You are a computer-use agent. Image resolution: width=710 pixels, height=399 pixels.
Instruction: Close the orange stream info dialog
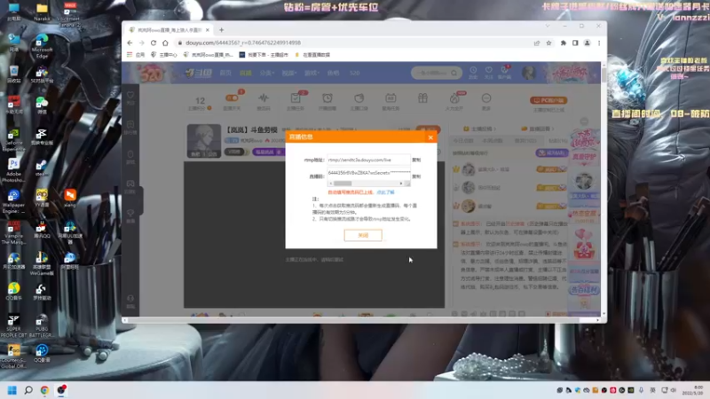click(x=430, y=137)
